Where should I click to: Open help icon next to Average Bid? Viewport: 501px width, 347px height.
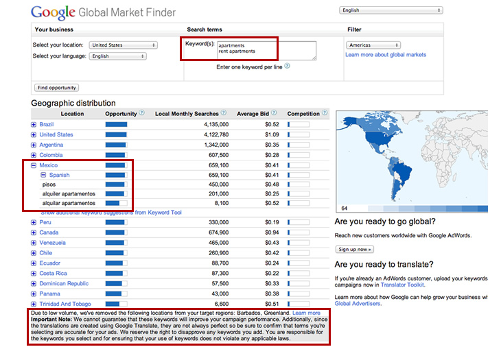click(x=274, y=112)
